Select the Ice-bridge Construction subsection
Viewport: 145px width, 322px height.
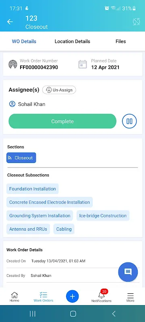point(103,216)
